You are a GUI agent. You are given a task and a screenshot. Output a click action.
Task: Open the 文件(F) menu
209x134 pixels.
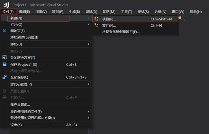(x=8, y=12)
